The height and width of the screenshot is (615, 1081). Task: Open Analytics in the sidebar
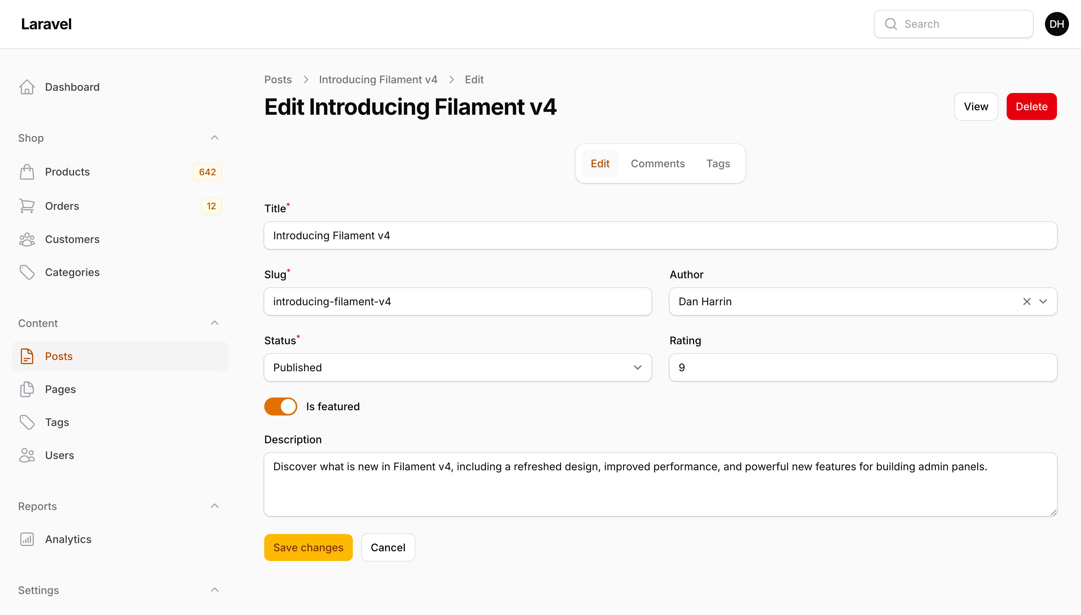(x=120, y=539)
